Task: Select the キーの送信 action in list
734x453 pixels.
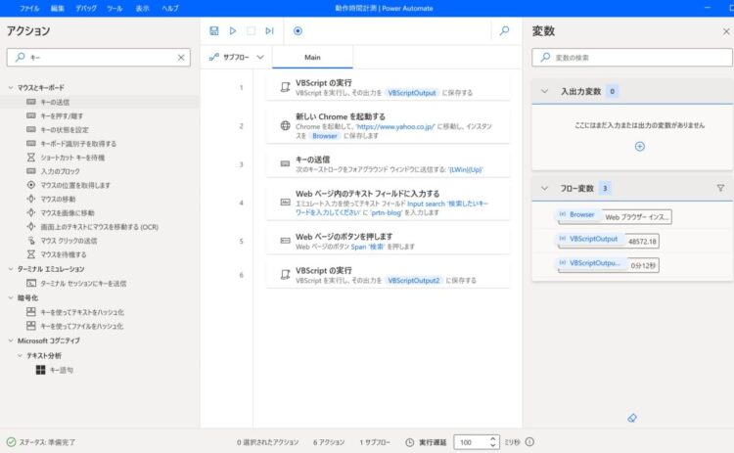Action: coord(99,102)
